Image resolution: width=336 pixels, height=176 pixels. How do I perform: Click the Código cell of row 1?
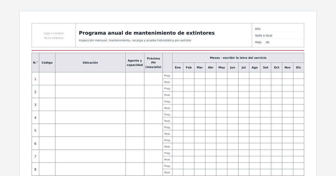point(47,79)
